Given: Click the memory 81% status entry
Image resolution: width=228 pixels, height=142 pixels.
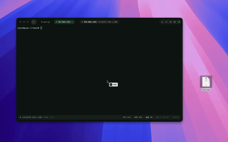Looking at the screenshot, I should (138, 117).
